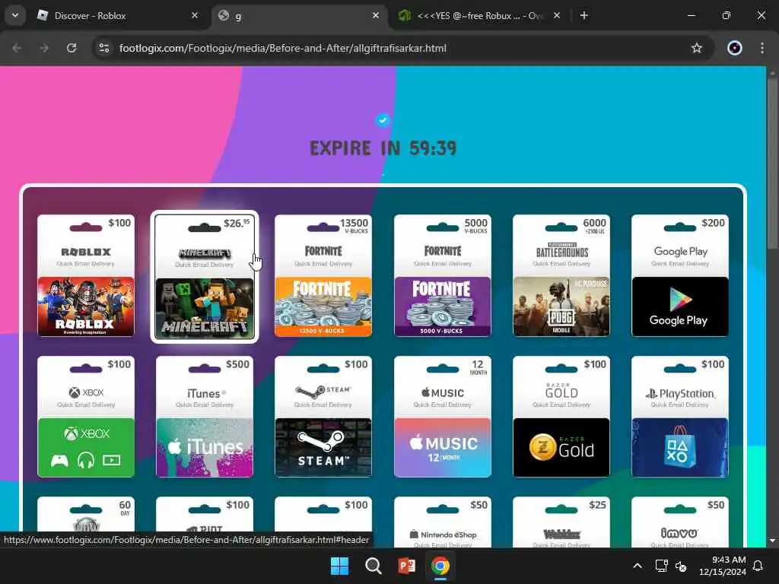Open PowerPoint from the taskbar
Image resolution: width=779 pixels, height=584 pixels.
point(406,566)
